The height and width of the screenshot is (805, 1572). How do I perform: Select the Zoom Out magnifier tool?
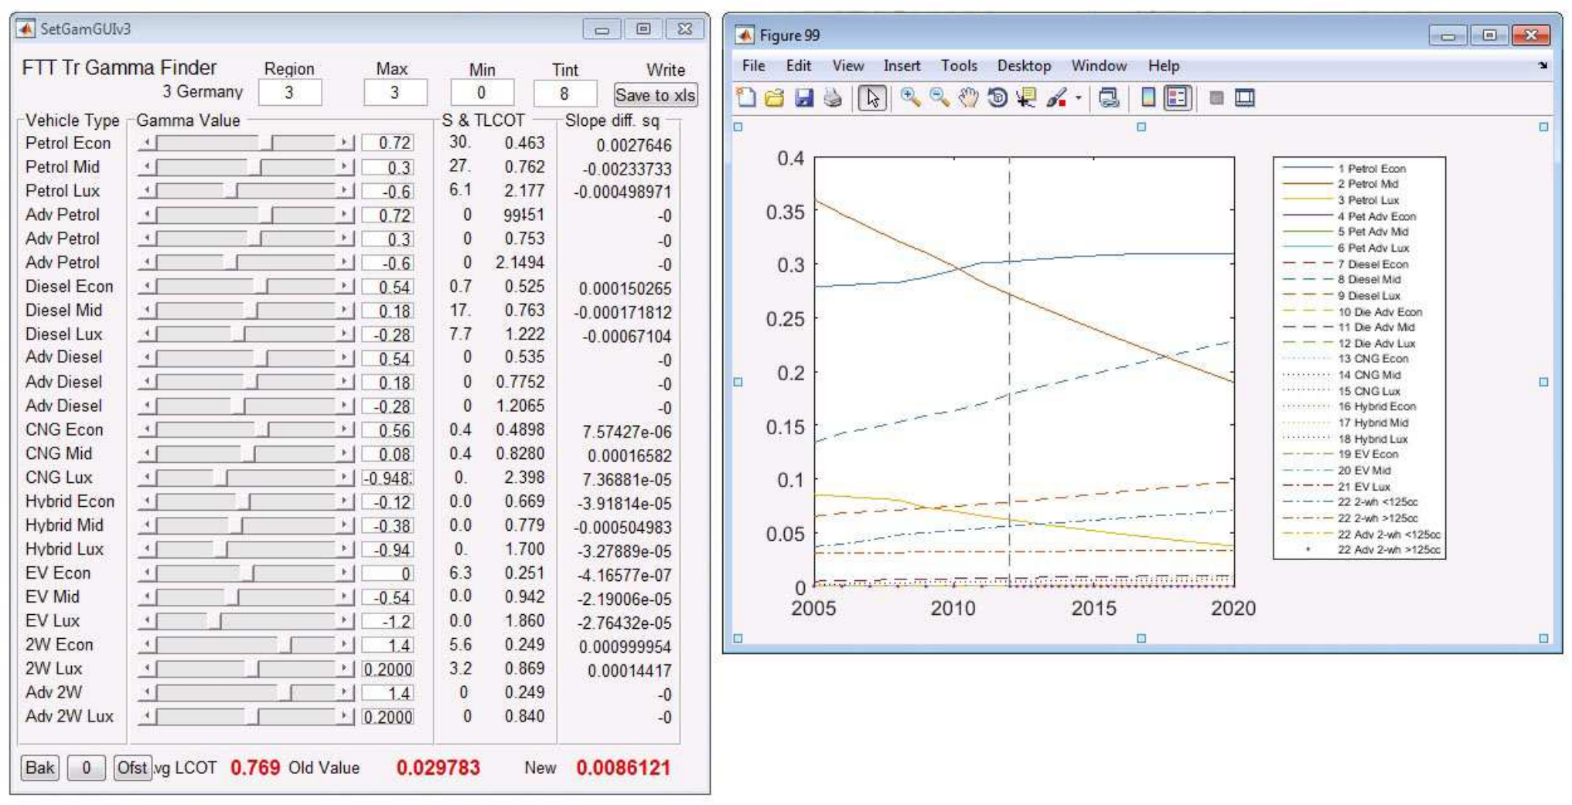click(939, 97)
